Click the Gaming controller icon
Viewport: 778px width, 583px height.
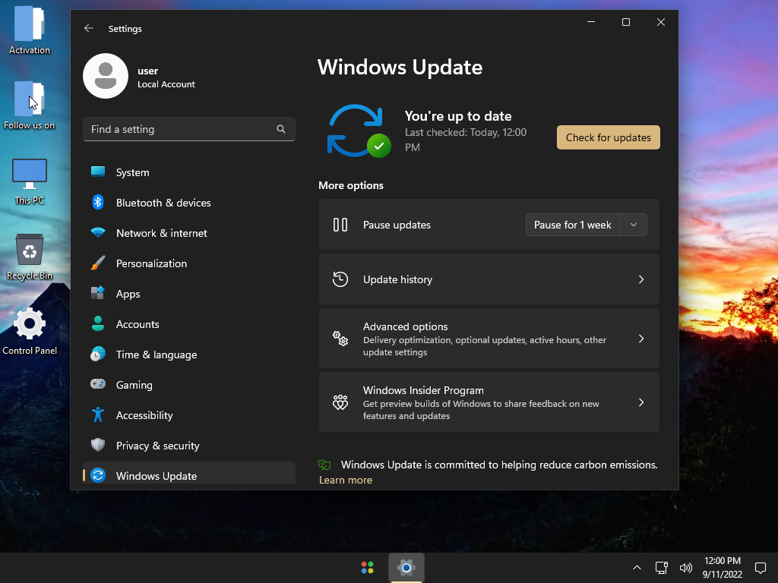click(x=98, y=384)
